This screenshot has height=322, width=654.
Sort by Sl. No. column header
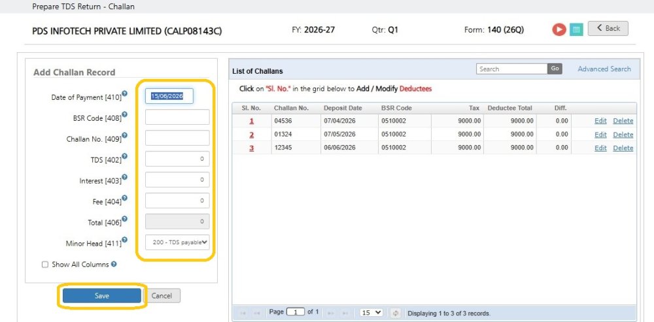click(251, 108)
